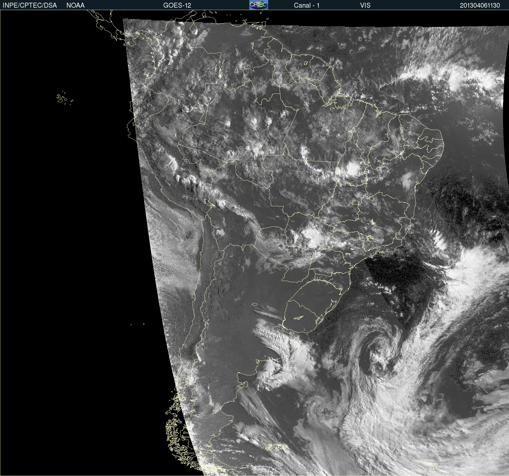Click the CPTEC logo in header
This screenshot has height=476, width=509.
pyautogui.click(x=259, y=5)
